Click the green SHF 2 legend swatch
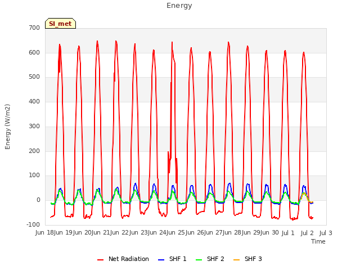The image size is (360, 270). point(199,260)
